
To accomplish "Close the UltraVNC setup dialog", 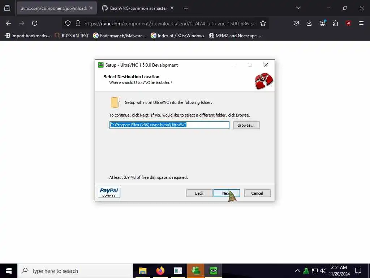I will 266,65.
